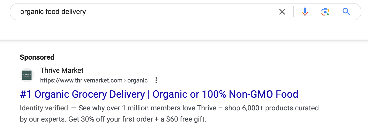Click the "organic" breadcrumb after the URL
Viewport: 368px width, 135px height.
(x=137, y=81)
